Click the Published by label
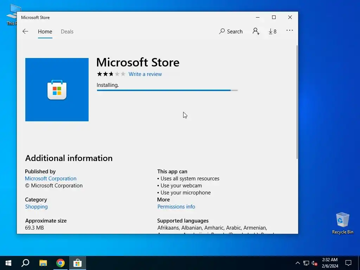The image size is (360, 270). click(x=40, y=172)
